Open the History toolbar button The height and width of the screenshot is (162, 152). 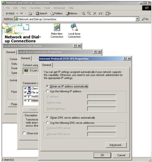pos(72,13)
